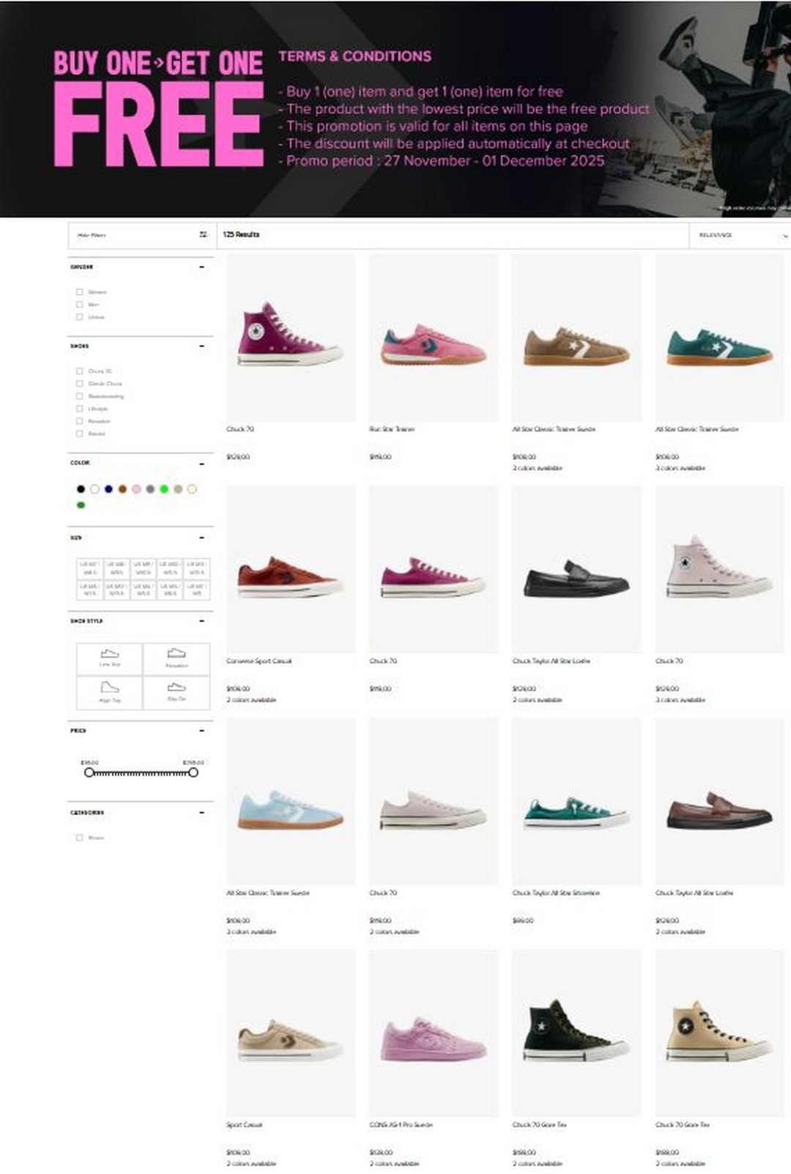Select the first size option box
The image size is (791, 1174).
pos(89,568)
